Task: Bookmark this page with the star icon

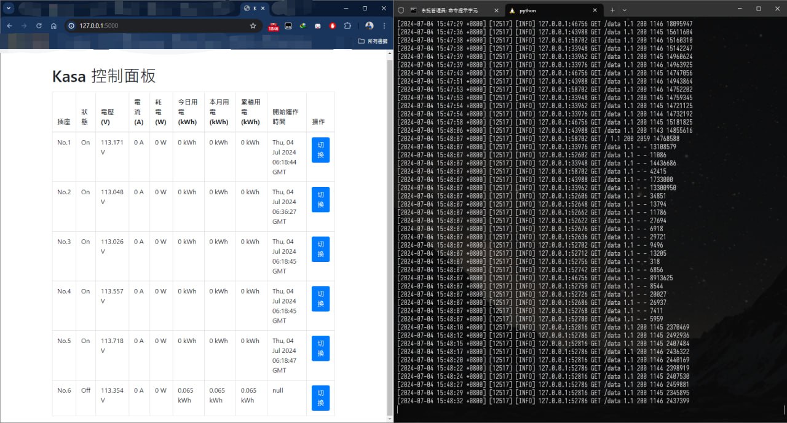Action: coord(253,26)
